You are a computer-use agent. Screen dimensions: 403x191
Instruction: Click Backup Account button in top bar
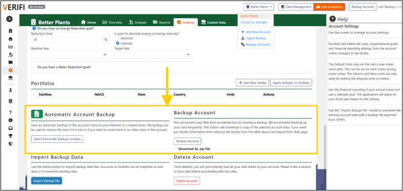point(362,7)
